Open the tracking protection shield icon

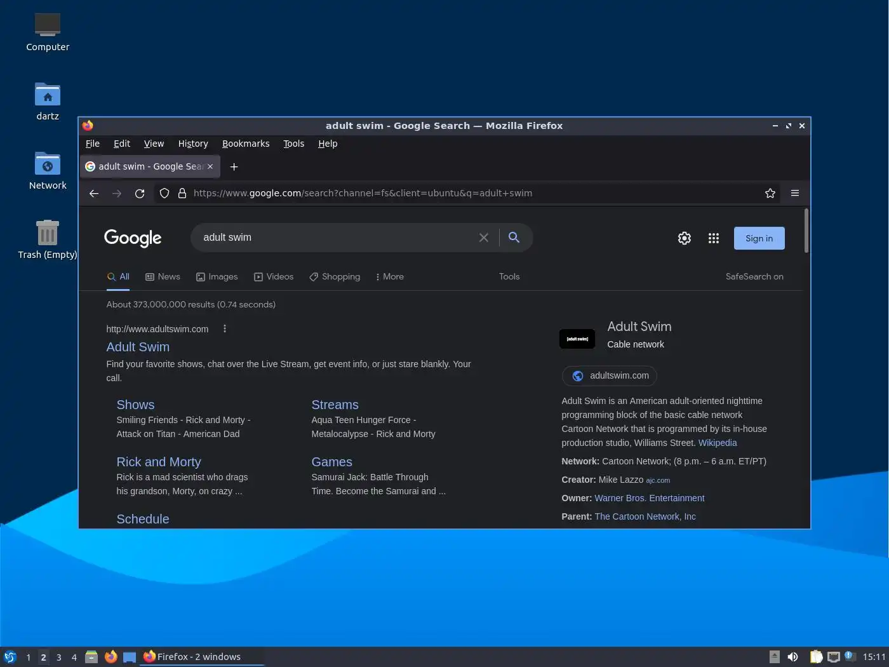click(x=164, y=193)
